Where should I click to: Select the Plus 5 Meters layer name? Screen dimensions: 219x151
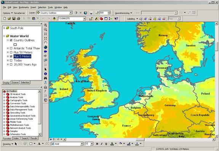click(x=22, y=56)
